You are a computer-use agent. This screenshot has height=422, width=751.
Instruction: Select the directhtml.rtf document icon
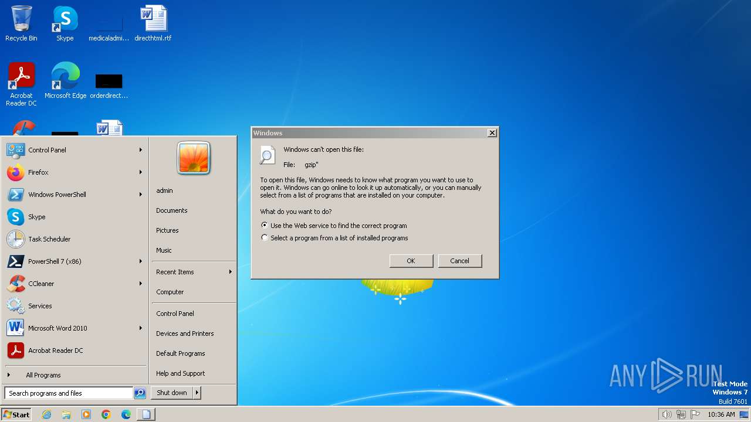pyautogui.click(x=153, y=23)
